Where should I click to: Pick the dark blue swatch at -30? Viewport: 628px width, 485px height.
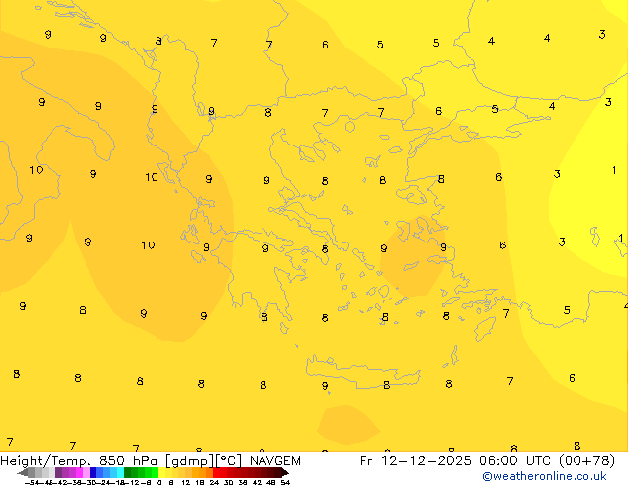93,472
